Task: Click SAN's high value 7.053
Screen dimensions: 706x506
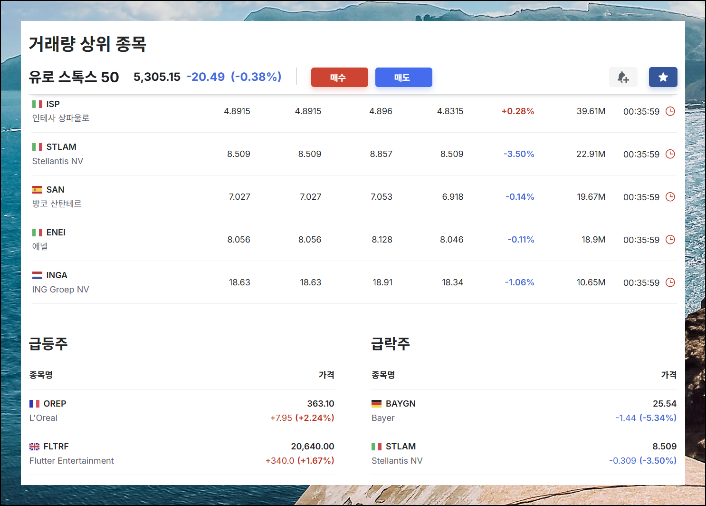Action: click(382, 197)
